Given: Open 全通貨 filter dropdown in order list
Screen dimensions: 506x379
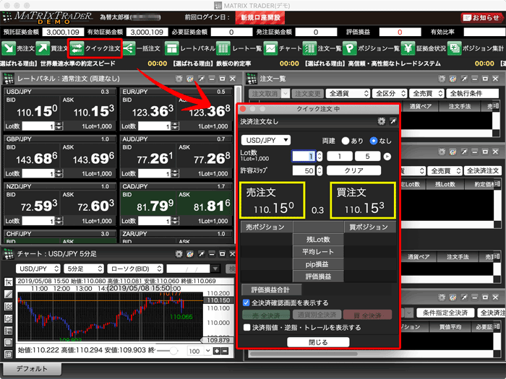Looking at the screenshot, I should (348, 93).
